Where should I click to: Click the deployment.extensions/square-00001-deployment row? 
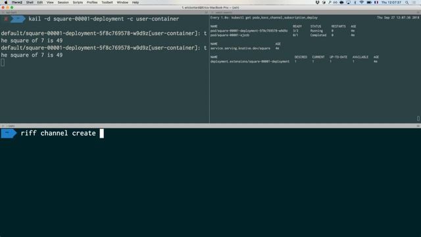point(294,61)
